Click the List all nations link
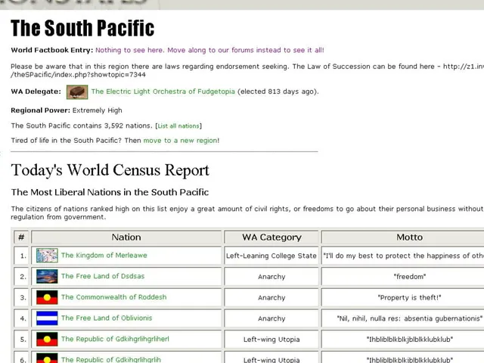 pos(178,126)
